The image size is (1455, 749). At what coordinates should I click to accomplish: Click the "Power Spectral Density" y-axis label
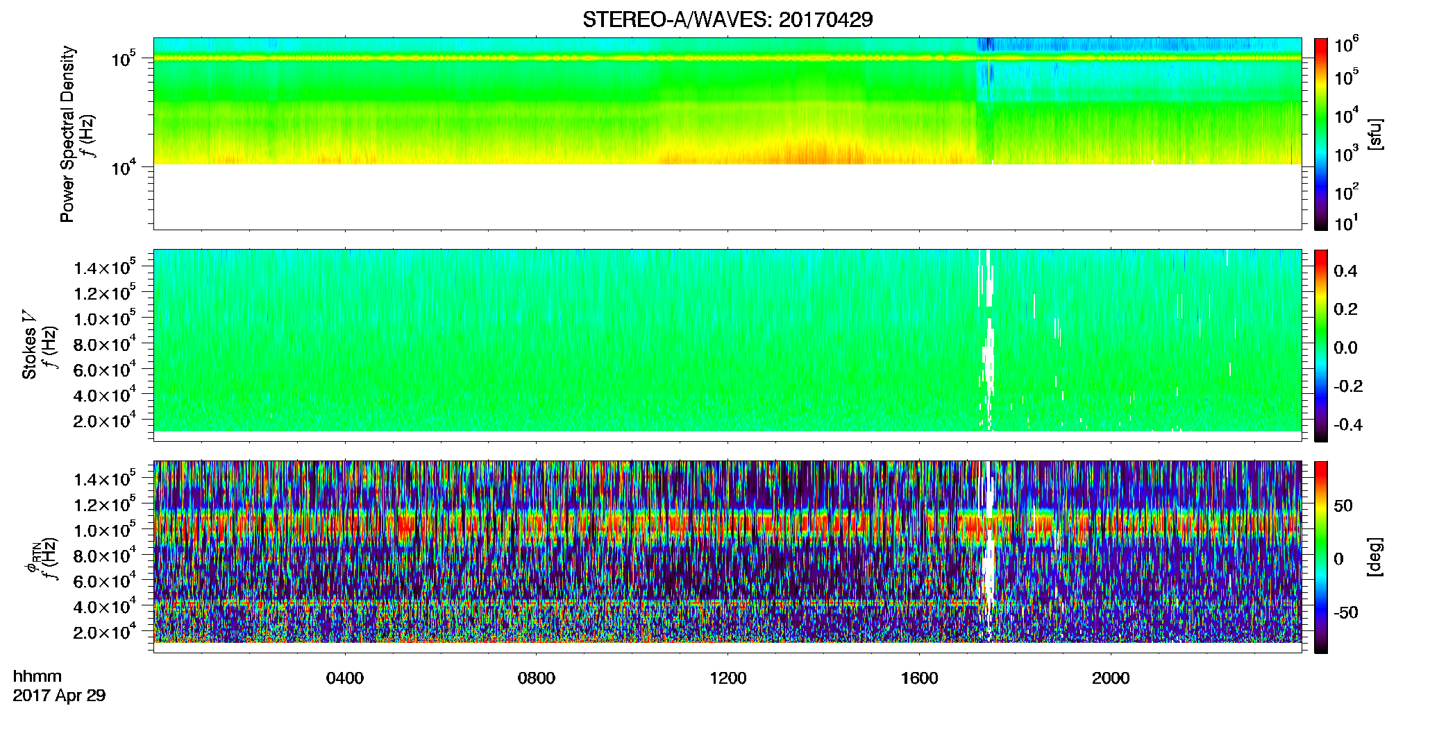pyautogui.click(x=67, y=134)
